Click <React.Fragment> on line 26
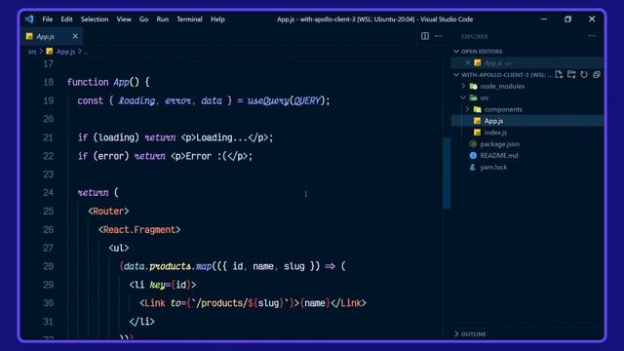 pos(139,230)
